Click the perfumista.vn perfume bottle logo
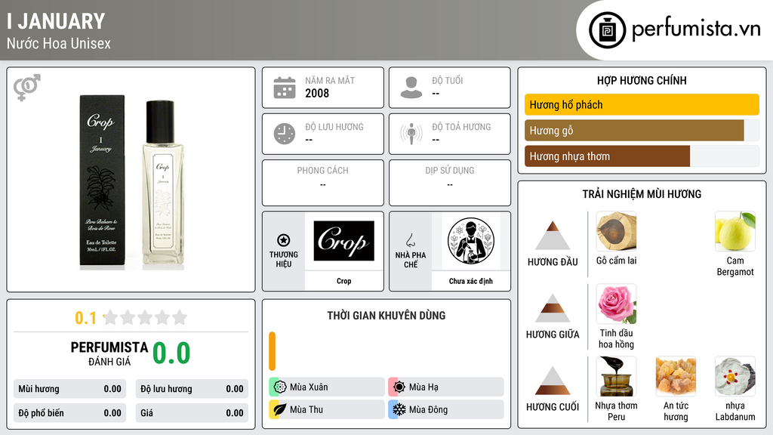The height and width of the screenshot is (435, 773). [608, 30]
